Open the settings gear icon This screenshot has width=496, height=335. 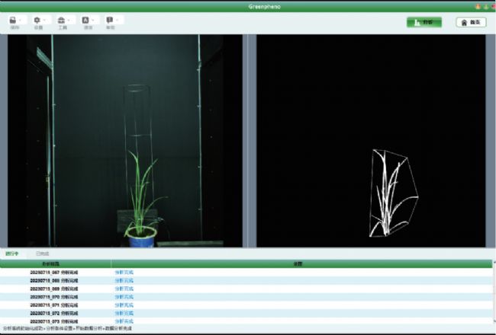tap(37, 20)
